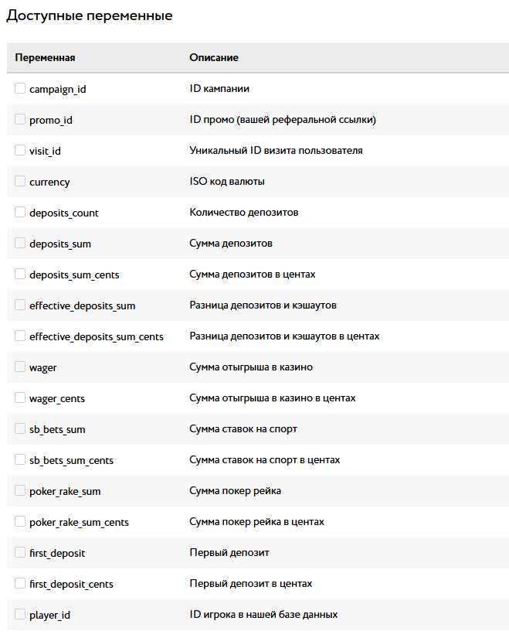Enable the effective_deposits_sum checkbox
Screen dimensions: 509x638
20,305
